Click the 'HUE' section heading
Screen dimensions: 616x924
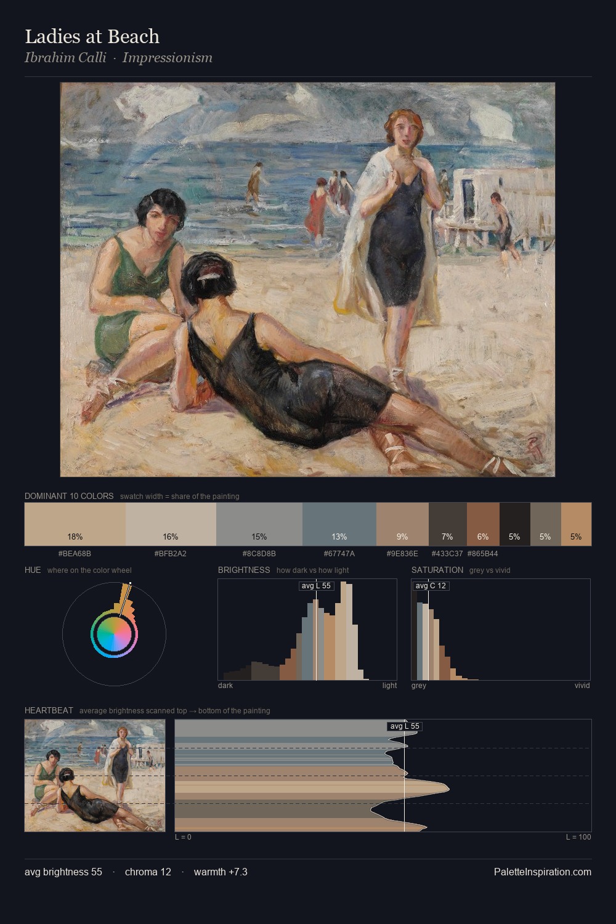tap(33, 570)
